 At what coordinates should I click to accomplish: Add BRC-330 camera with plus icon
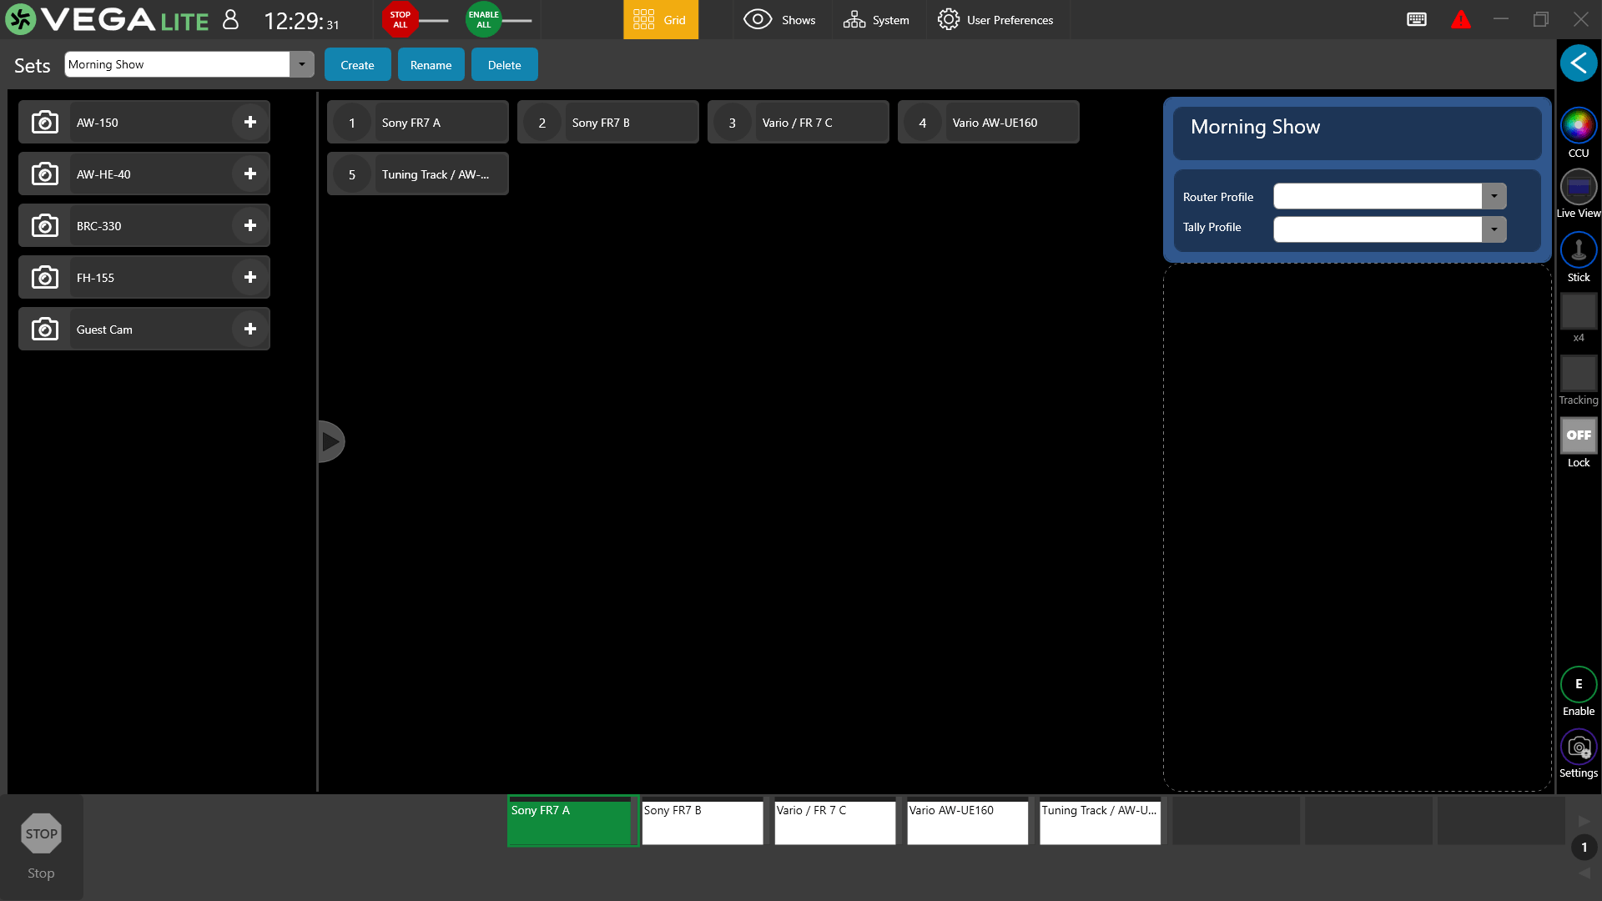click(250, 225)
